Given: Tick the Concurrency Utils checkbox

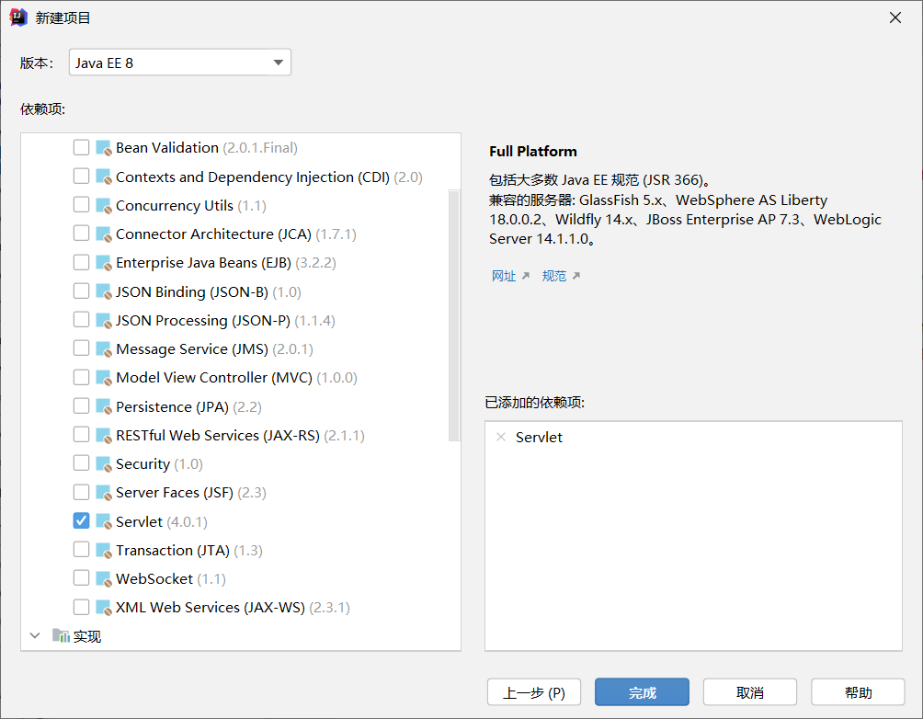Looking at the screenshot, I should (x=81, y=205).
